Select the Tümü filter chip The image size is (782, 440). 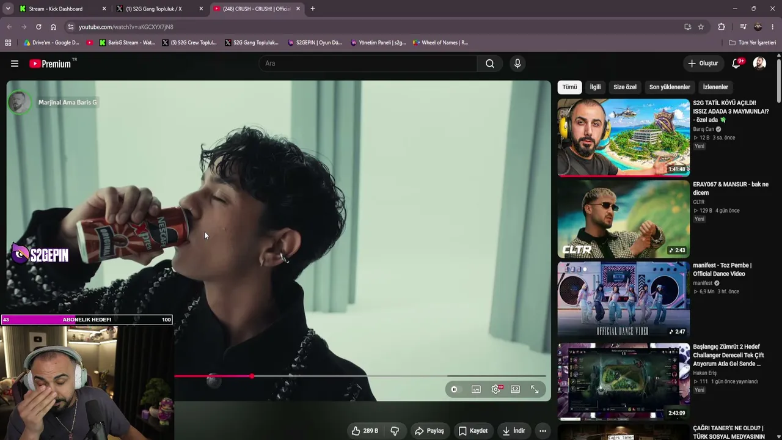tap(569, 87)
